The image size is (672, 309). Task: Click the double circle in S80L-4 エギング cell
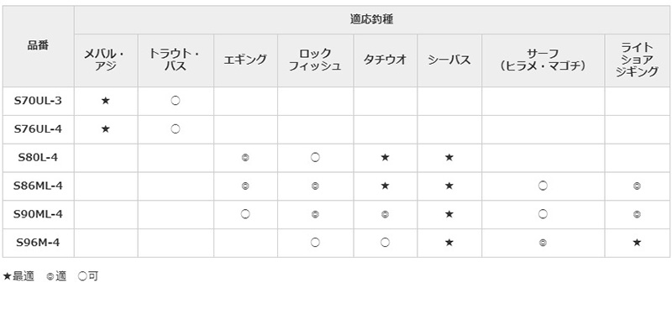pos(245,158)
